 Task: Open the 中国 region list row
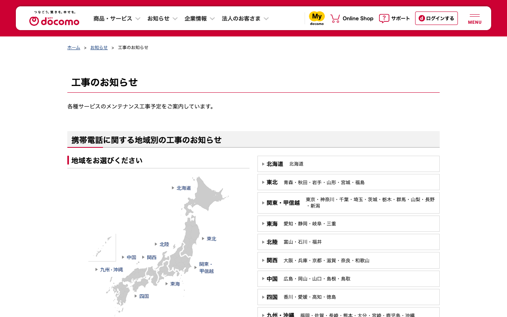coord(349,279)
